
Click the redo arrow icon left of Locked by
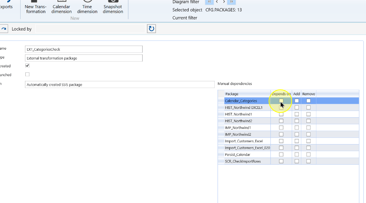(4, 29)
